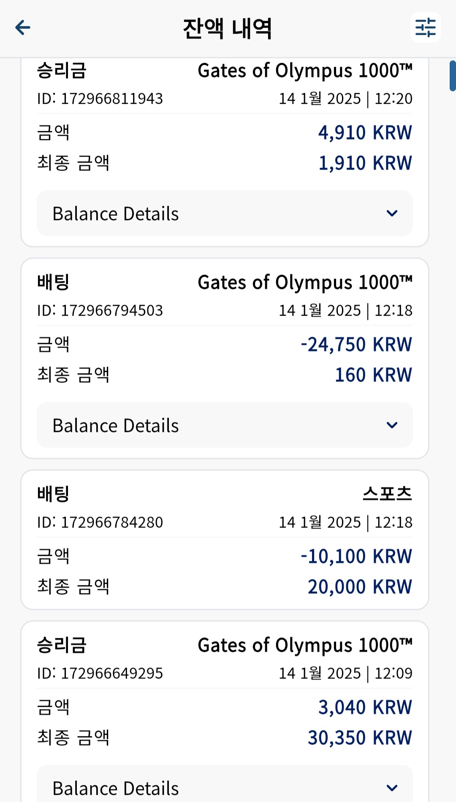Click Gates of Olympus 1000 in the 12:18 bet
456x802 pixels.
pyautogui.click(x=305, y=283)
